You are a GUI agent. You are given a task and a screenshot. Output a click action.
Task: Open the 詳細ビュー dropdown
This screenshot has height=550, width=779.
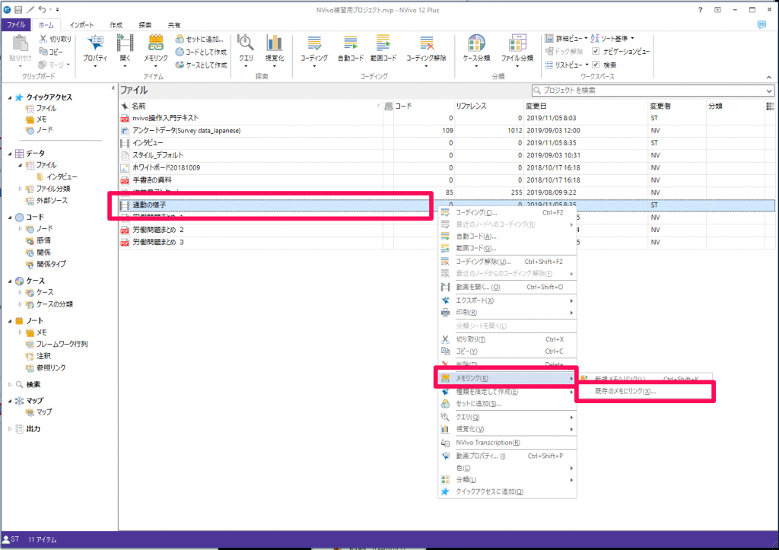tap(567, 38)
